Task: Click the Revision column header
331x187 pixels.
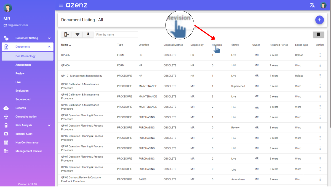Action: click(217, 45)
